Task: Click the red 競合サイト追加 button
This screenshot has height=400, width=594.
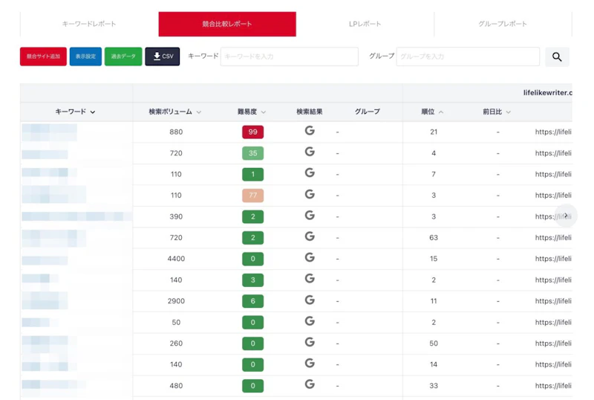Action: click(43, 57)
